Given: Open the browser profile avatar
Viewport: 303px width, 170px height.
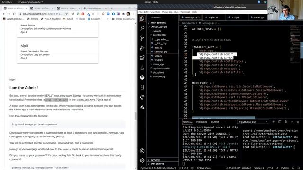Looking at the screenshot, I should 128,14.
